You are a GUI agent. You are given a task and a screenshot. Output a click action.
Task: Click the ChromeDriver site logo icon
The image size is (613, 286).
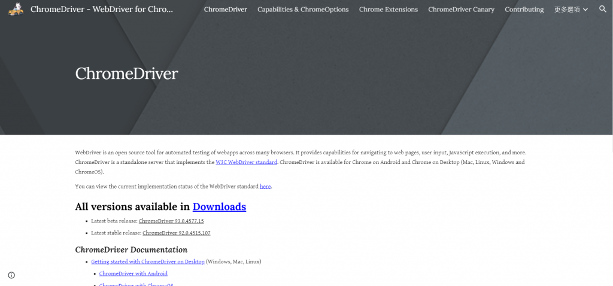pos(16,9)
